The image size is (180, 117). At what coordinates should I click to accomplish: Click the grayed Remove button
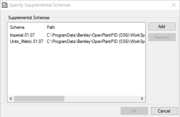pyautogui.click(x=162, y=37)
